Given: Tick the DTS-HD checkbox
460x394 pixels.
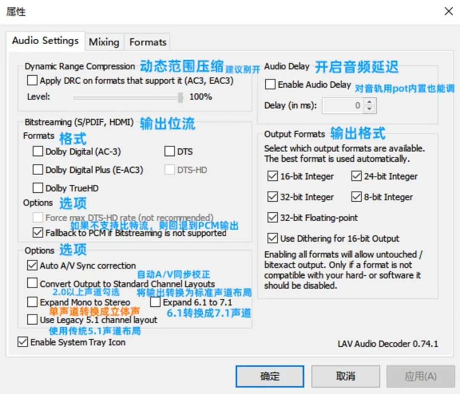Looking at the screenshot, I should [170, 170].
